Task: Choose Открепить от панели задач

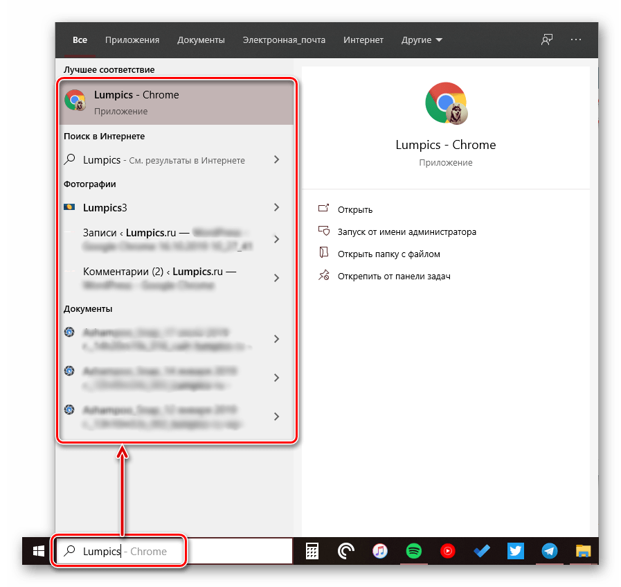Action: 393,276
